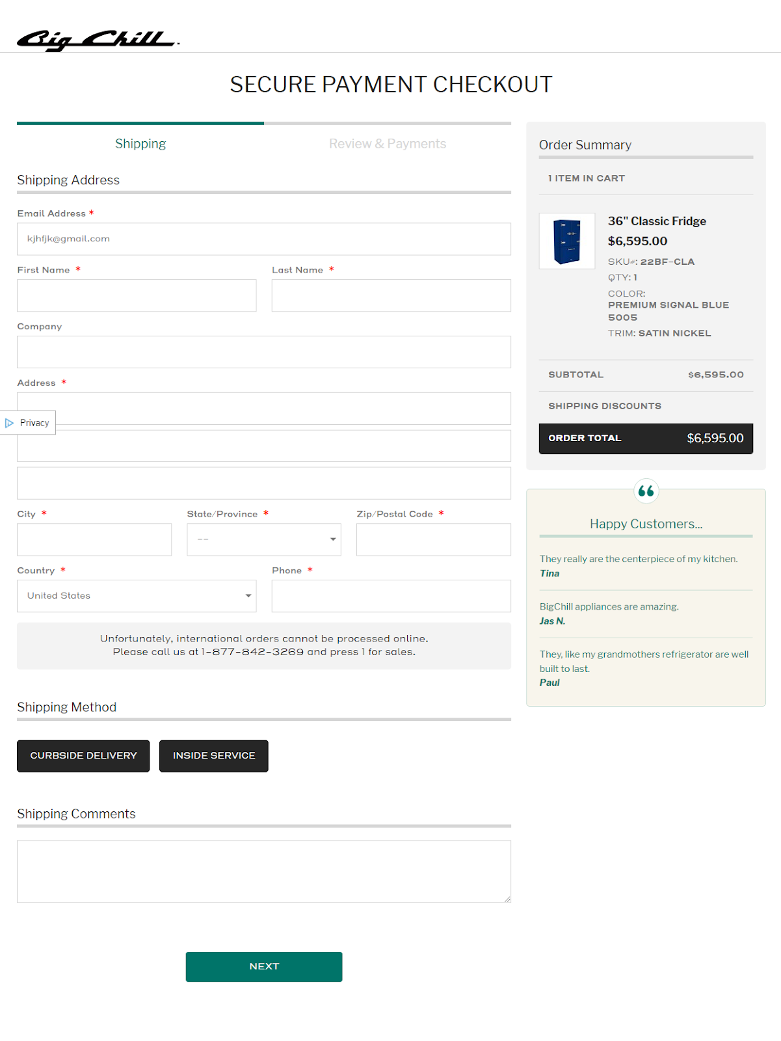This screenshot has height=1041, width=781.
Task: Click the international orders phone number notice
Action: (264, 645)
